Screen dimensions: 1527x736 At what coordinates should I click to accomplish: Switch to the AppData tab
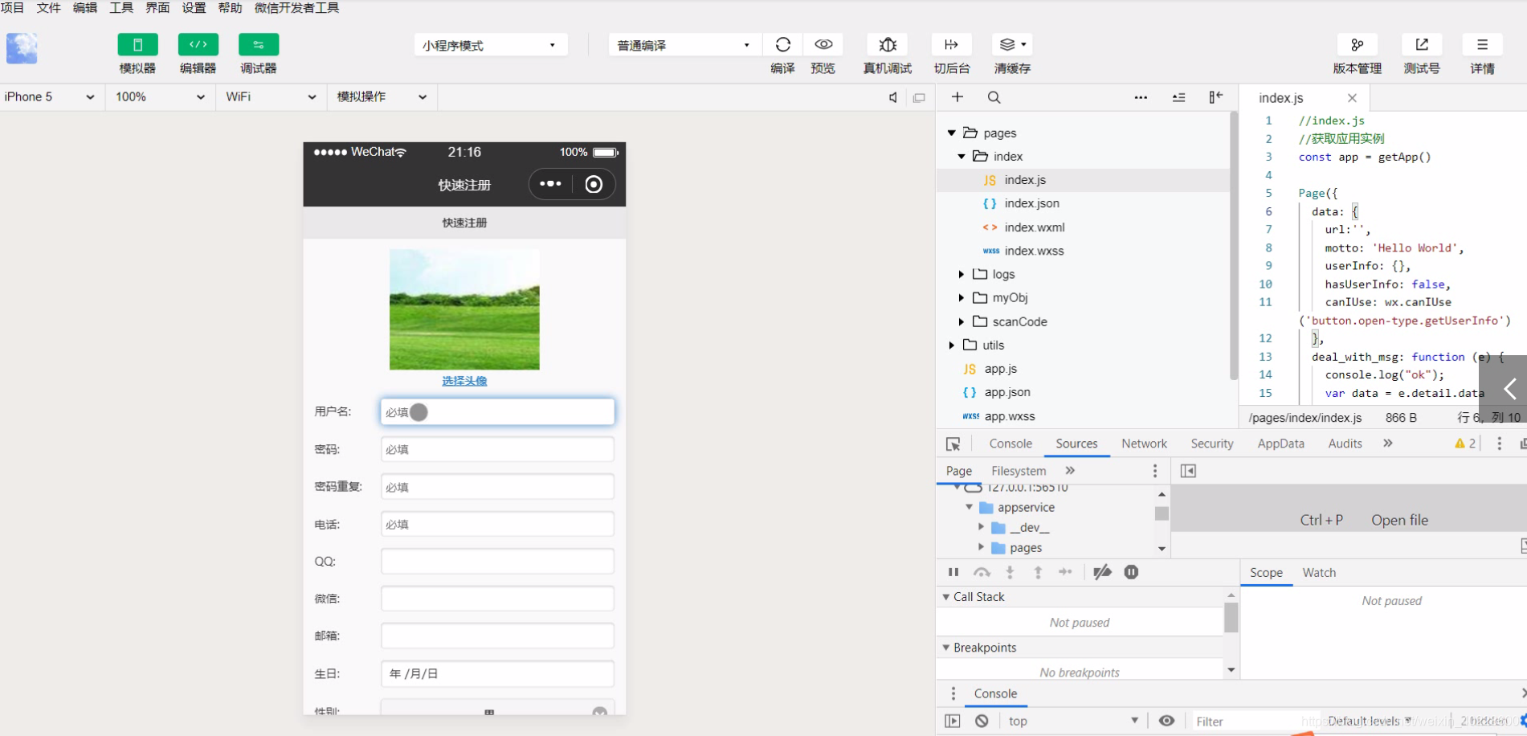click(x=1280, y=444)
